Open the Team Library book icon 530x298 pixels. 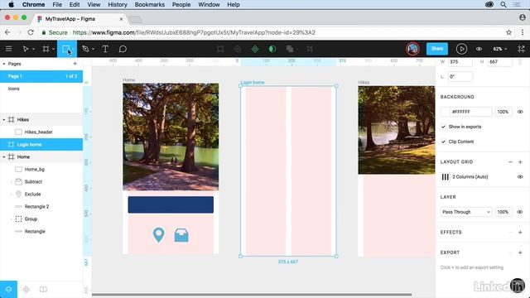43,289
